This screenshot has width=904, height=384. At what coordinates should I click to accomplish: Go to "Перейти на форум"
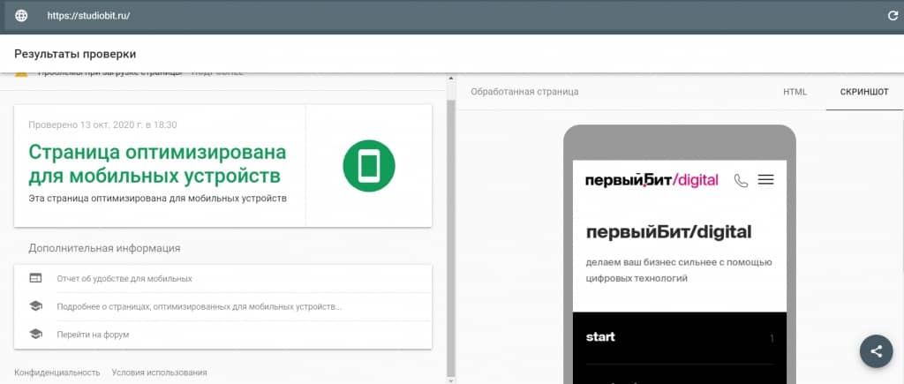pos(93,335)
